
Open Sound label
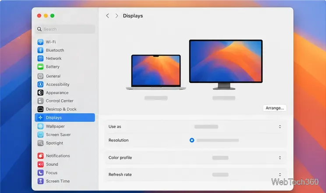(x=52, y=164)
